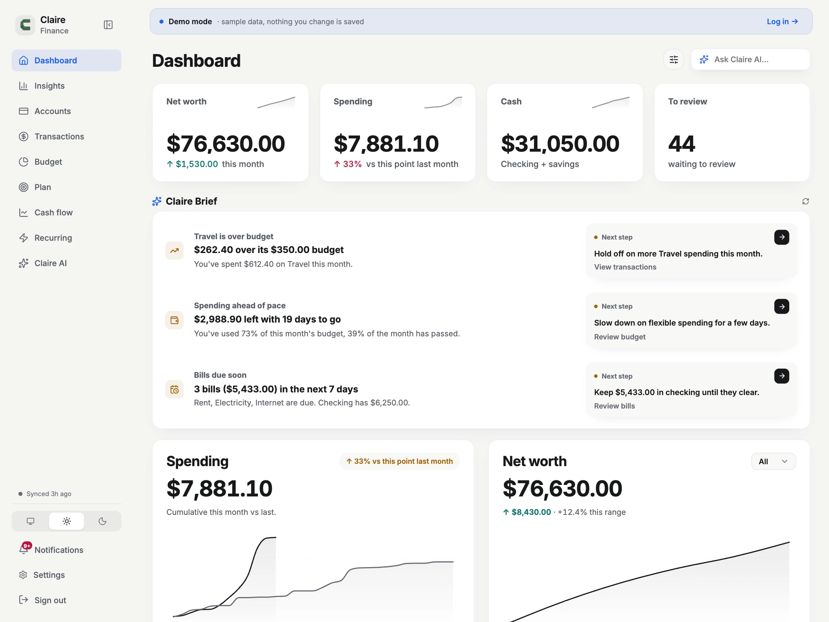Open Insights page
The height and width of the screenshot is (622, 829).
66,86
